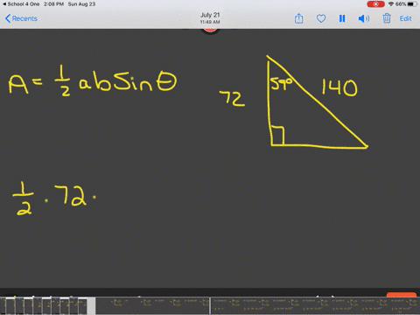Jump to the video scrubber playhead position

pos(210,305)
